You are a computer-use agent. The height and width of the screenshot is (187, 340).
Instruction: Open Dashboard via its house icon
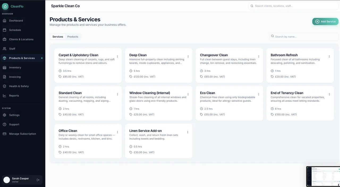pos(5,21)
